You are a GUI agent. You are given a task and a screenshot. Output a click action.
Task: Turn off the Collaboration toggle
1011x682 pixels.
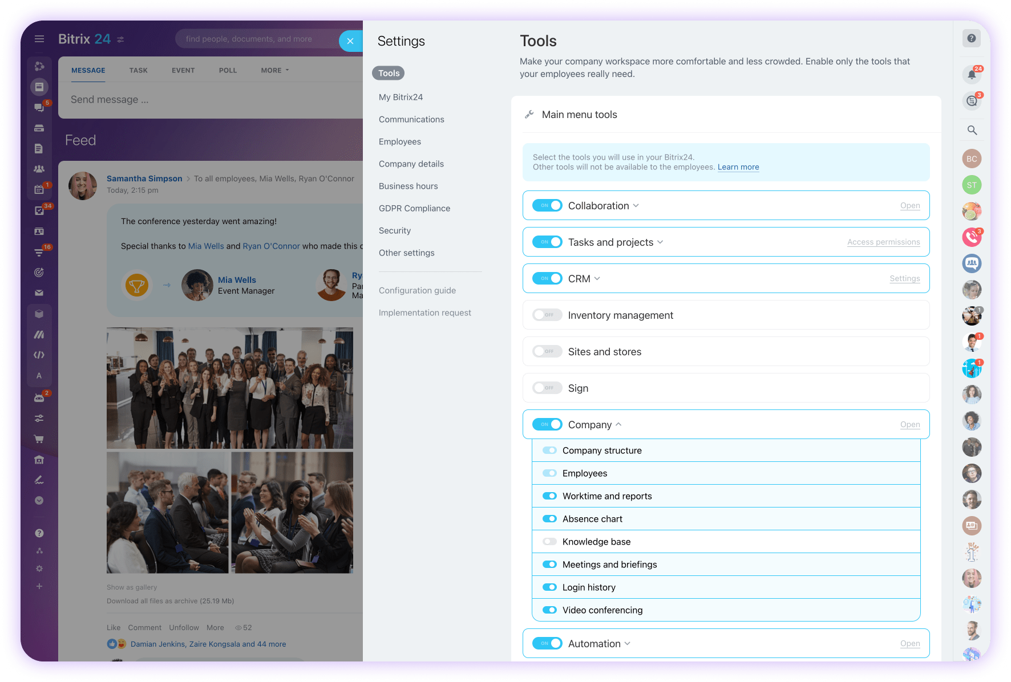click(547, 205)
